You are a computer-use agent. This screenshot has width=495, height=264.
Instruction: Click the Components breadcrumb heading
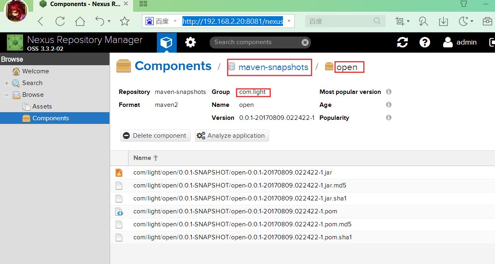coord(173,66)
